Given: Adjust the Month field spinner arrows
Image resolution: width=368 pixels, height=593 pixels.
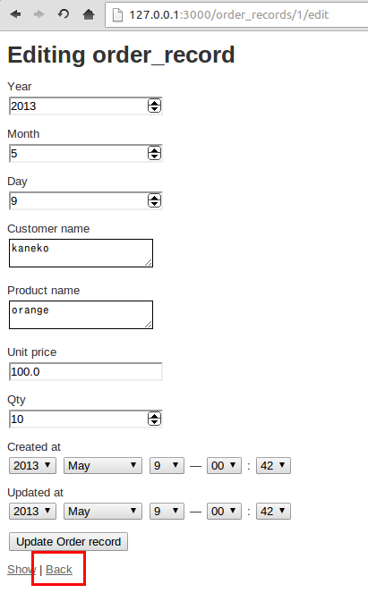Looking at the screenshot, I should point(154,153).
